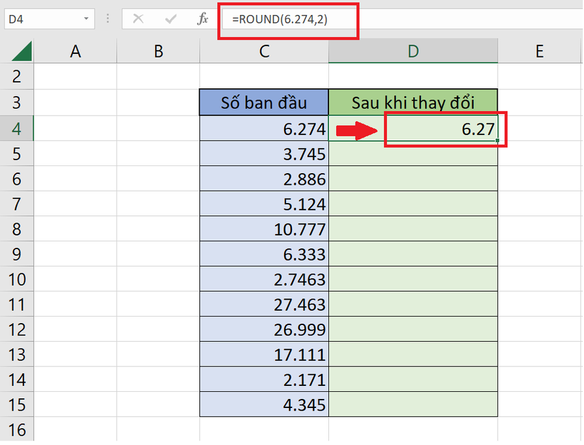Select cell containing 4.345
Screen dimensions: 584x445
pyautogui.click(x=264, y=404)
